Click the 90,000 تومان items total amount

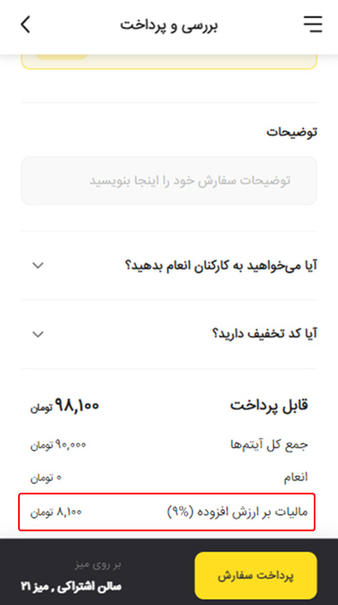(58, 445)
